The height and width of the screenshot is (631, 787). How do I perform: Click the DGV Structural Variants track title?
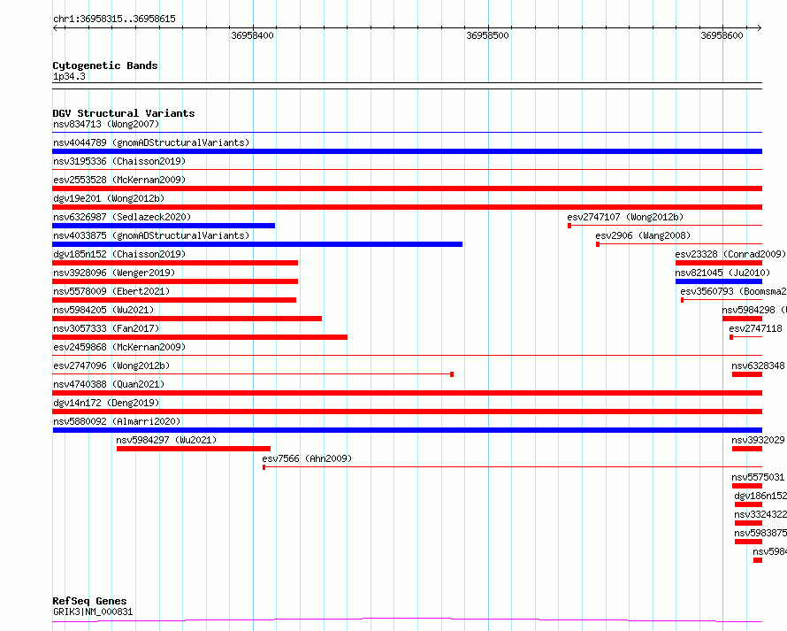point(124,113)
